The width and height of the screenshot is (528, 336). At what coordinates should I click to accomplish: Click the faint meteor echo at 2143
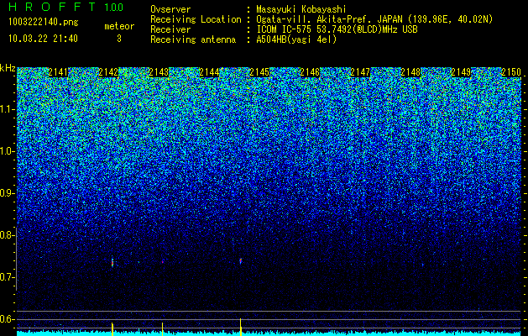pyautogui.click(x=163, y=261)
